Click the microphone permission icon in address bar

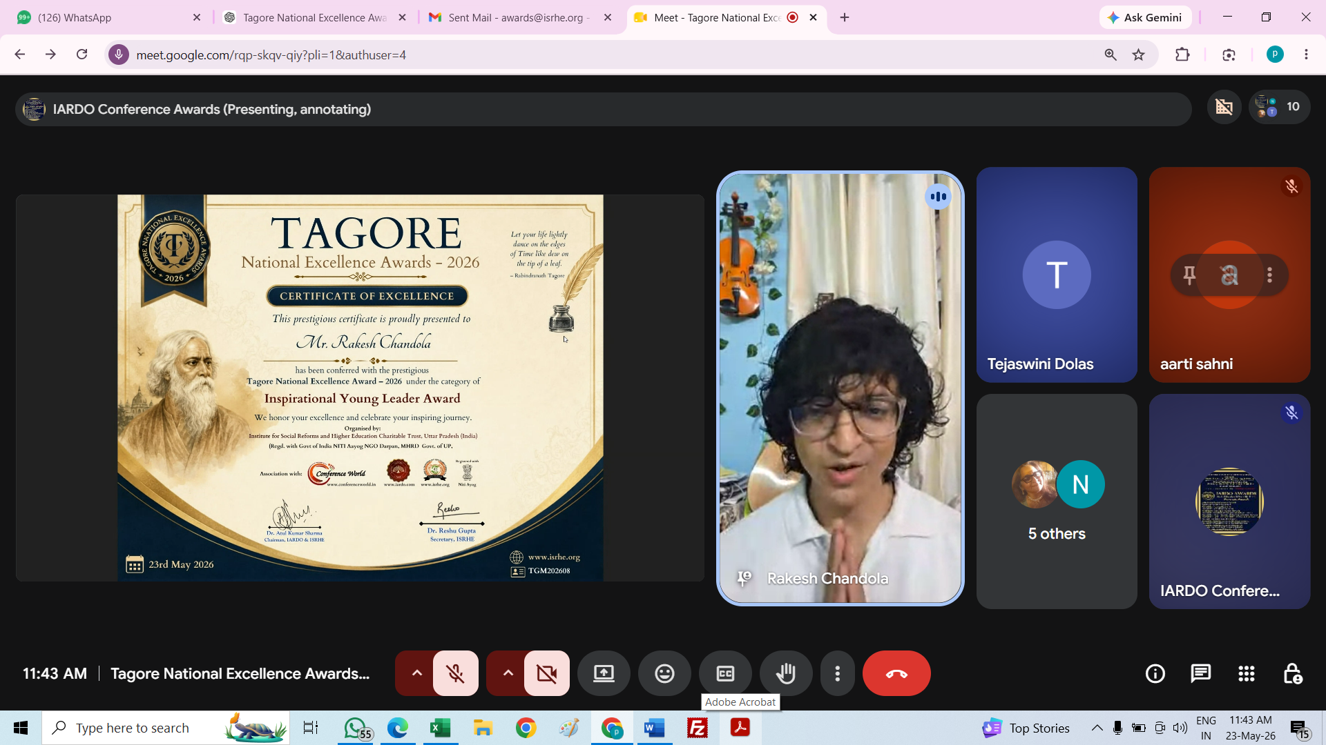119,54
